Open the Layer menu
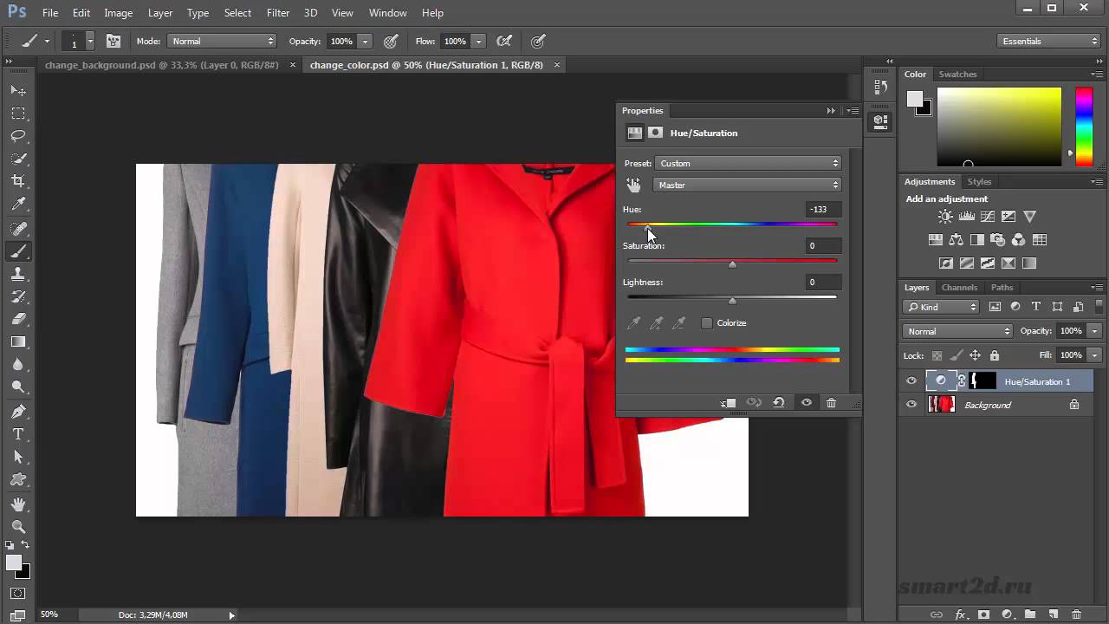 click(x=160, y=13)
